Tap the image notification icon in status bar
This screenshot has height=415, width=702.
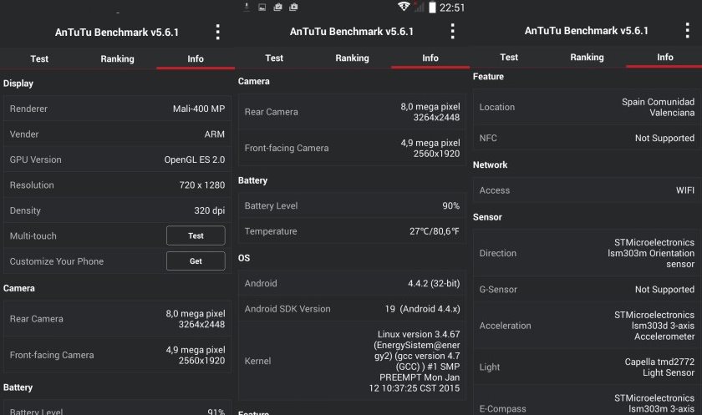tap(262, 8)
